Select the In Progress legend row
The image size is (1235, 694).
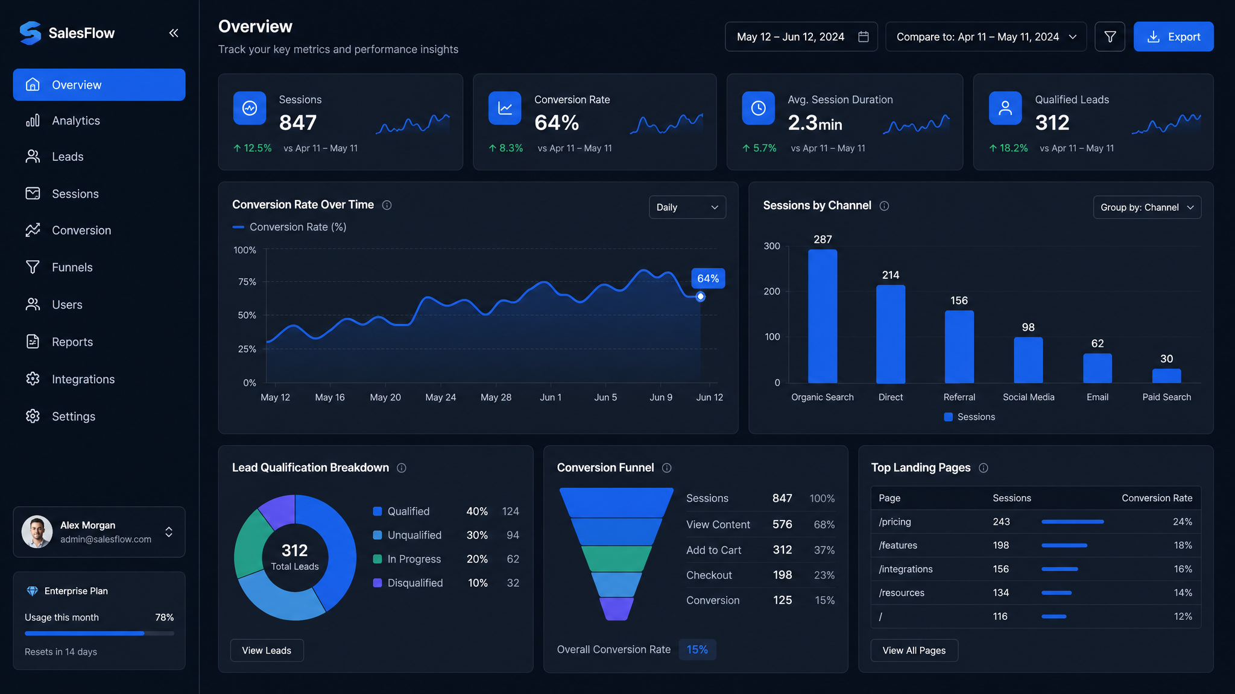pos(446,559)
